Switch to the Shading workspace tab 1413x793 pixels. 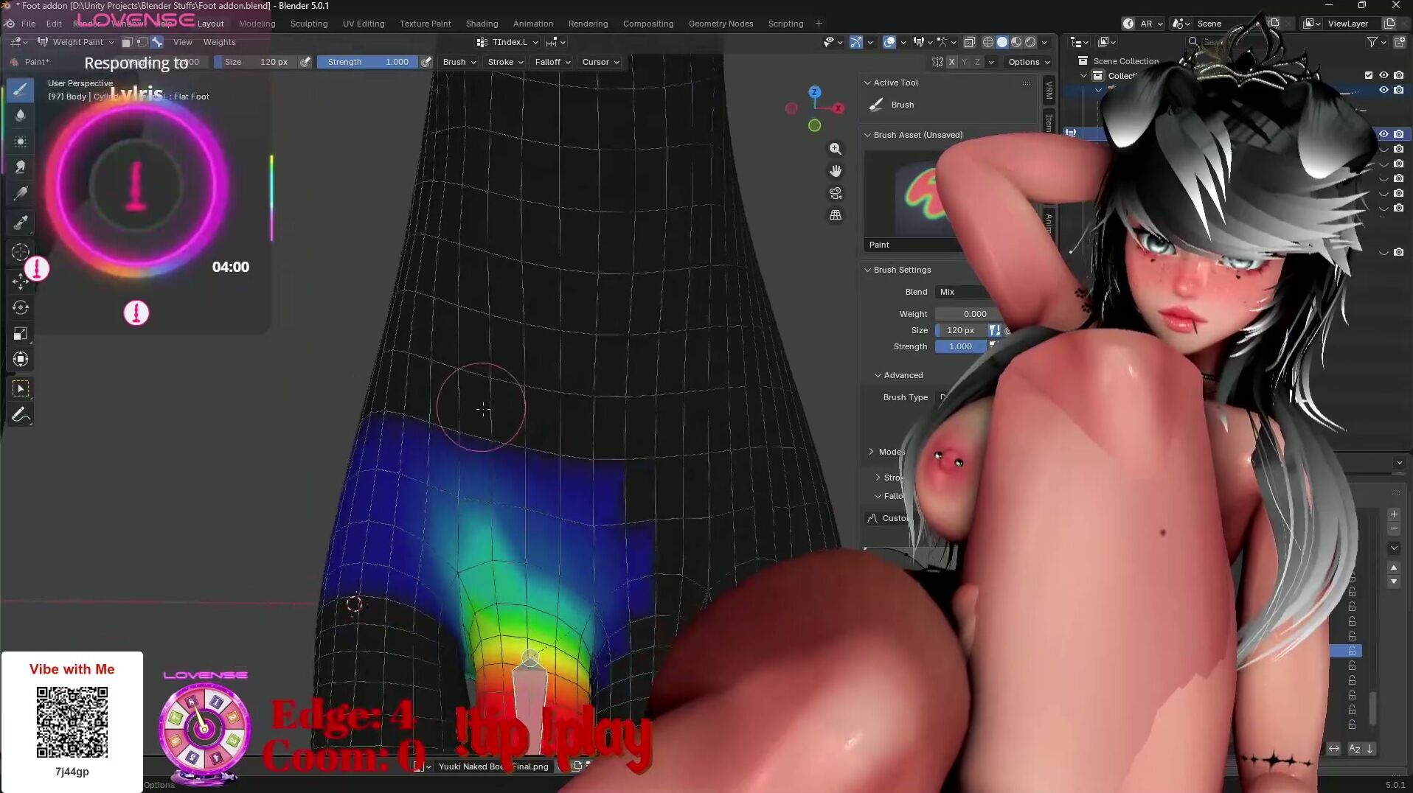click(482, 24)
